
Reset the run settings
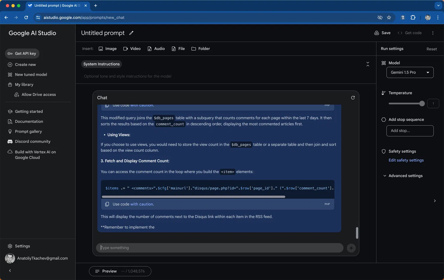(432, 49)
